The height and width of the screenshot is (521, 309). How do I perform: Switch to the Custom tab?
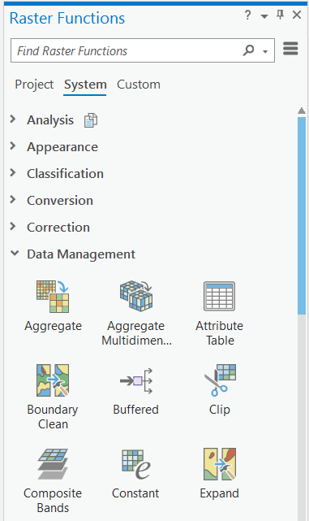139,85
